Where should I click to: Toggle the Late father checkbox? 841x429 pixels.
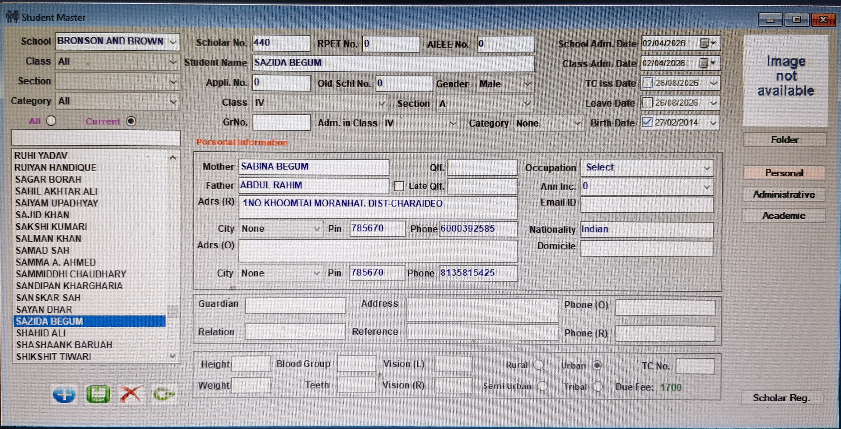tap(399, 186)
